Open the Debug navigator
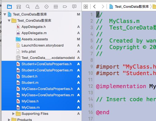The image size is (156, 121). 56,7
